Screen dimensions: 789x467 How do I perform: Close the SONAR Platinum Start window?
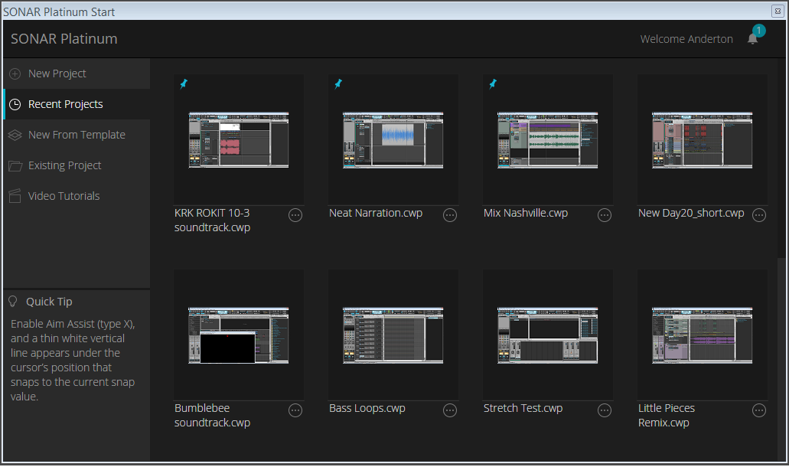pyautogui.click(x=778, y=11)
